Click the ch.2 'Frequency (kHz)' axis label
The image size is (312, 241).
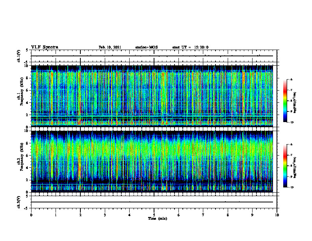tap(22, 157)
